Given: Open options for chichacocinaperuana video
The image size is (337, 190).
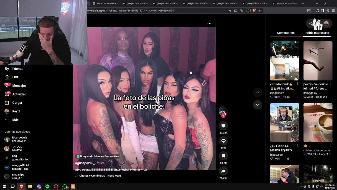Looking at the screenshot, I should pyautogui.click(x=331, y=145).
